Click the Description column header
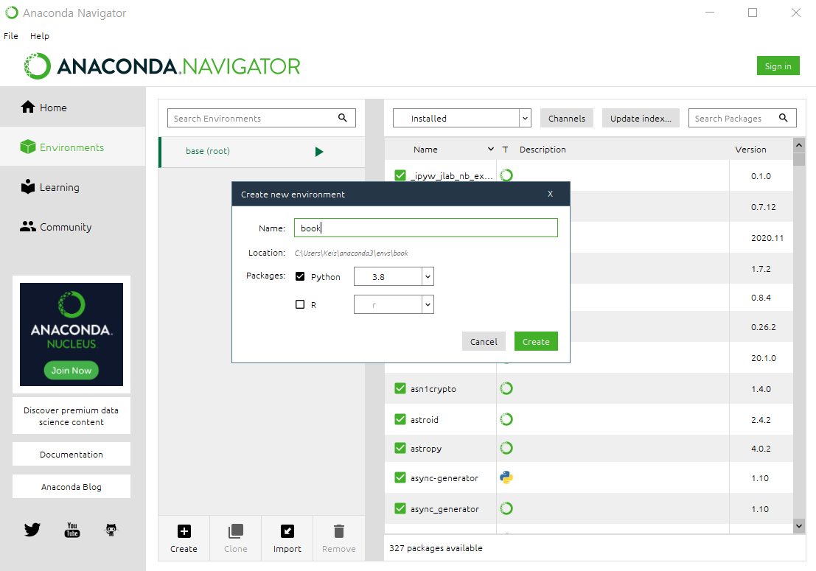Screen dimensions: 816x571 click(x=543, y=150)
